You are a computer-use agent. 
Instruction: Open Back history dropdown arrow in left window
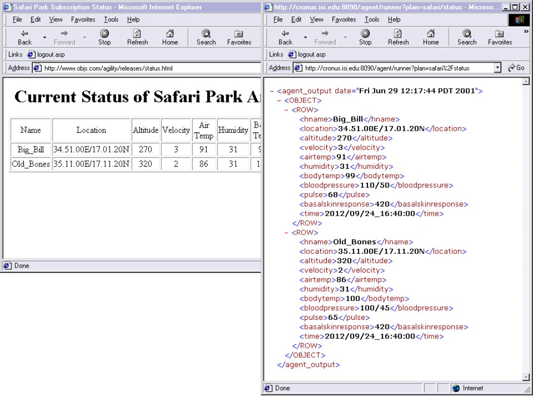45,37
